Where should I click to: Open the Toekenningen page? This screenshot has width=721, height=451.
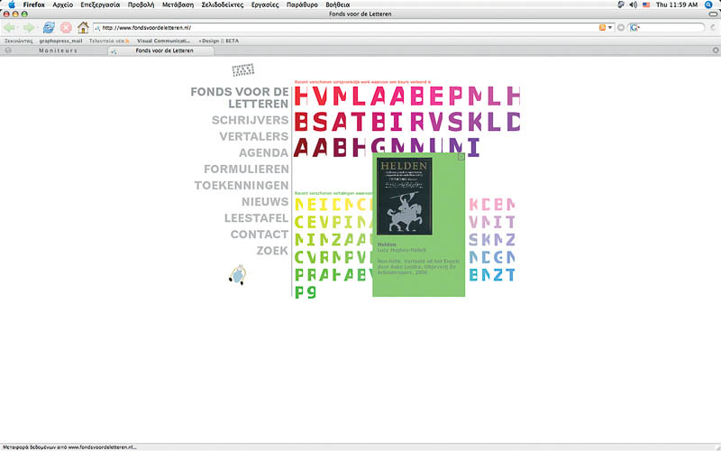point(242,186)
